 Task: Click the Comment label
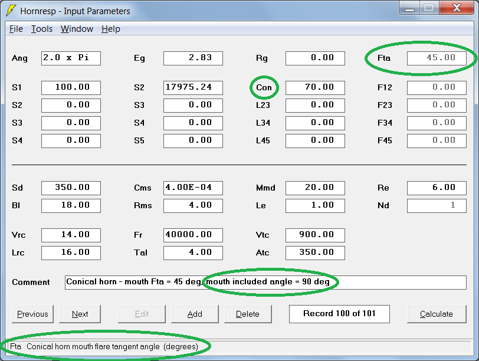tap(31, 282)
